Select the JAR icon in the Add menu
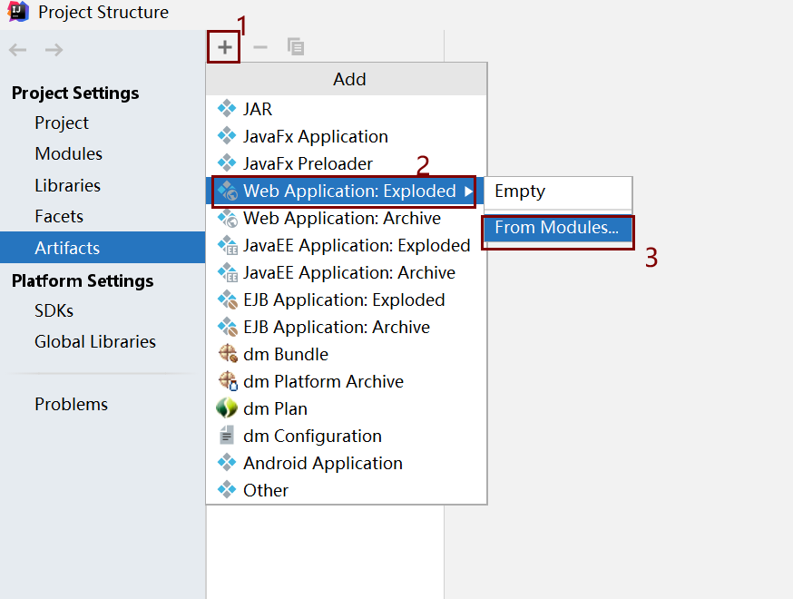This screenshot has height=599, width=793. [227, 109]
